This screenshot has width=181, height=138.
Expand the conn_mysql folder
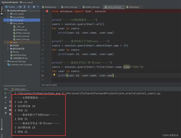8,14
